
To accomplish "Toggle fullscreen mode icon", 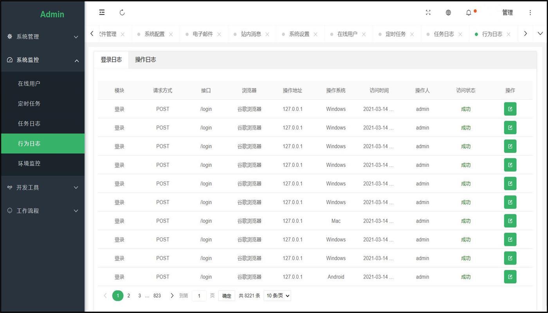I will (x=428, y=13).
